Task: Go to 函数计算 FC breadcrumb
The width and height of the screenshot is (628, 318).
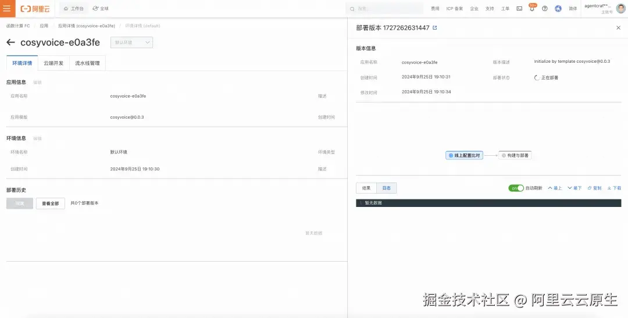Action: 18,26
